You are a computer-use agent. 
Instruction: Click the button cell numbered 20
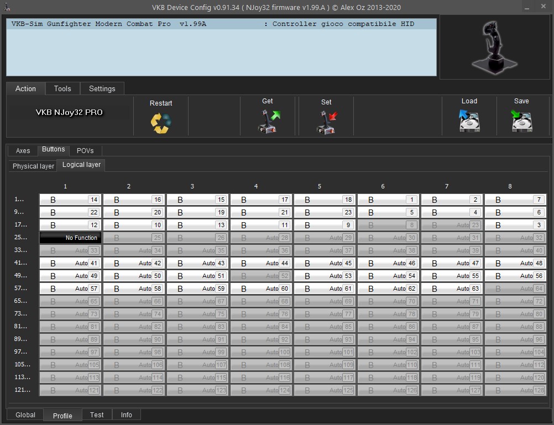click(134, 212)
